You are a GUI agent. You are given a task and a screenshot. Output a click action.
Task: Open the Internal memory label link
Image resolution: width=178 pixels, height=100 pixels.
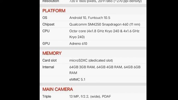(48, 67)
